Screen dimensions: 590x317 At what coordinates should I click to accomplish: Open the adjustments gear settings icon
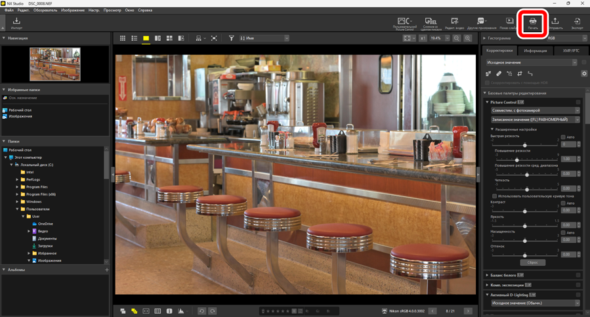click(x=583, y=74)
